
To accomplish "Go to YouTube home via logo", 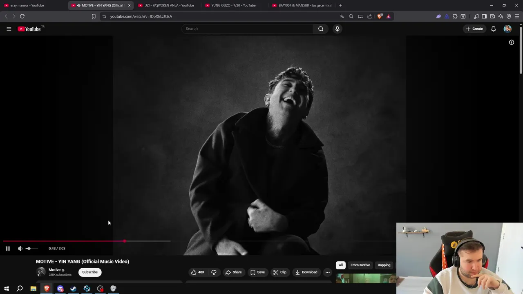I will (29, 29).
